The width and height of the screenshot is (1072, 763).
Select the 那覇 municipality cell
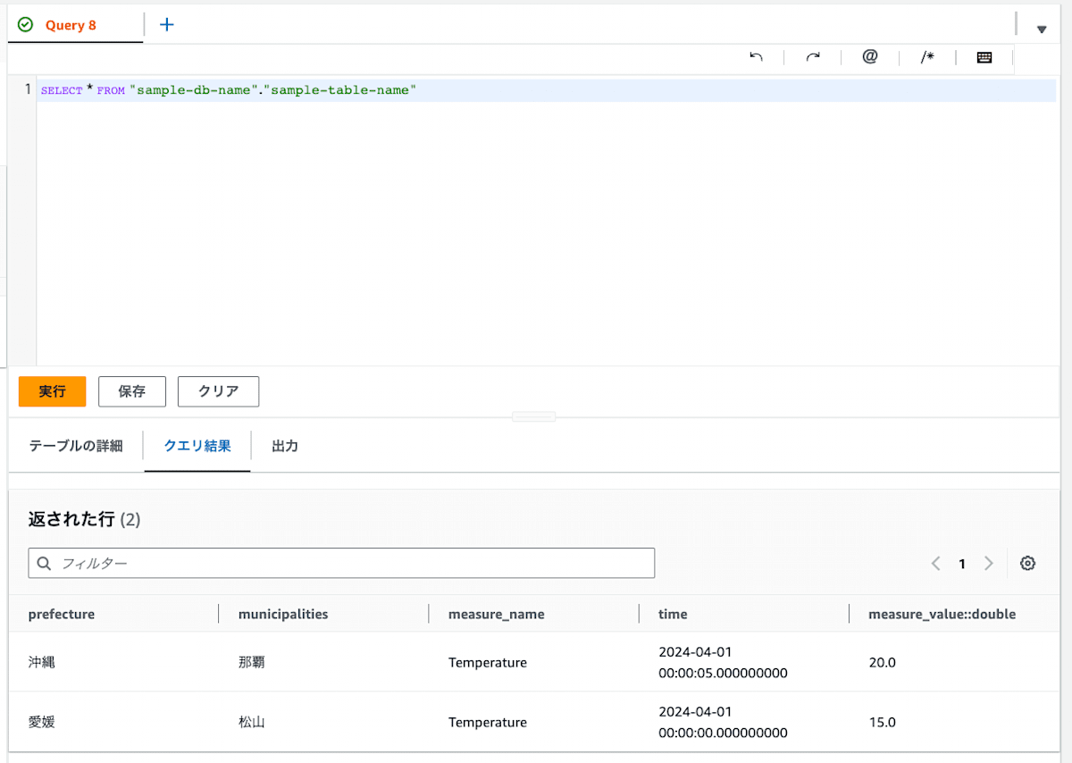252,662
